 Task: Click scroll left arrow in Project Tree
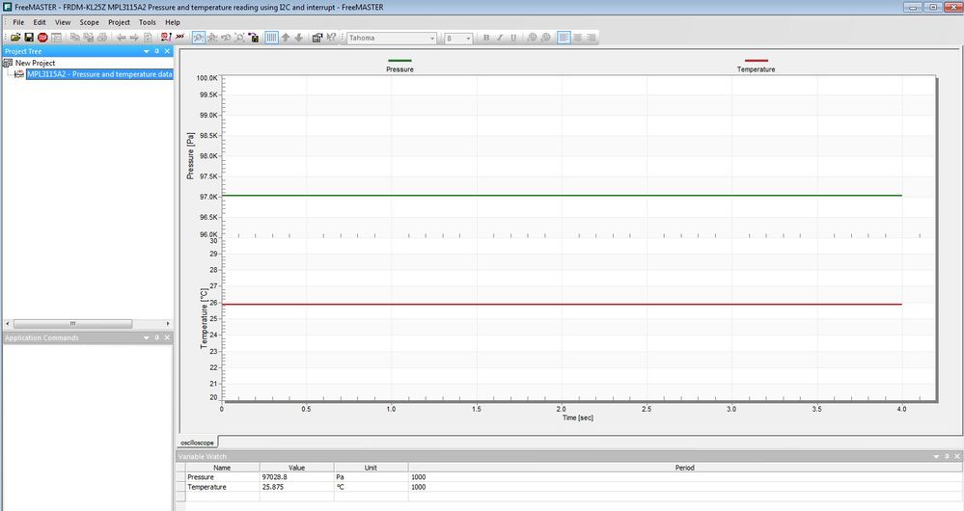(x=8, y=324)
